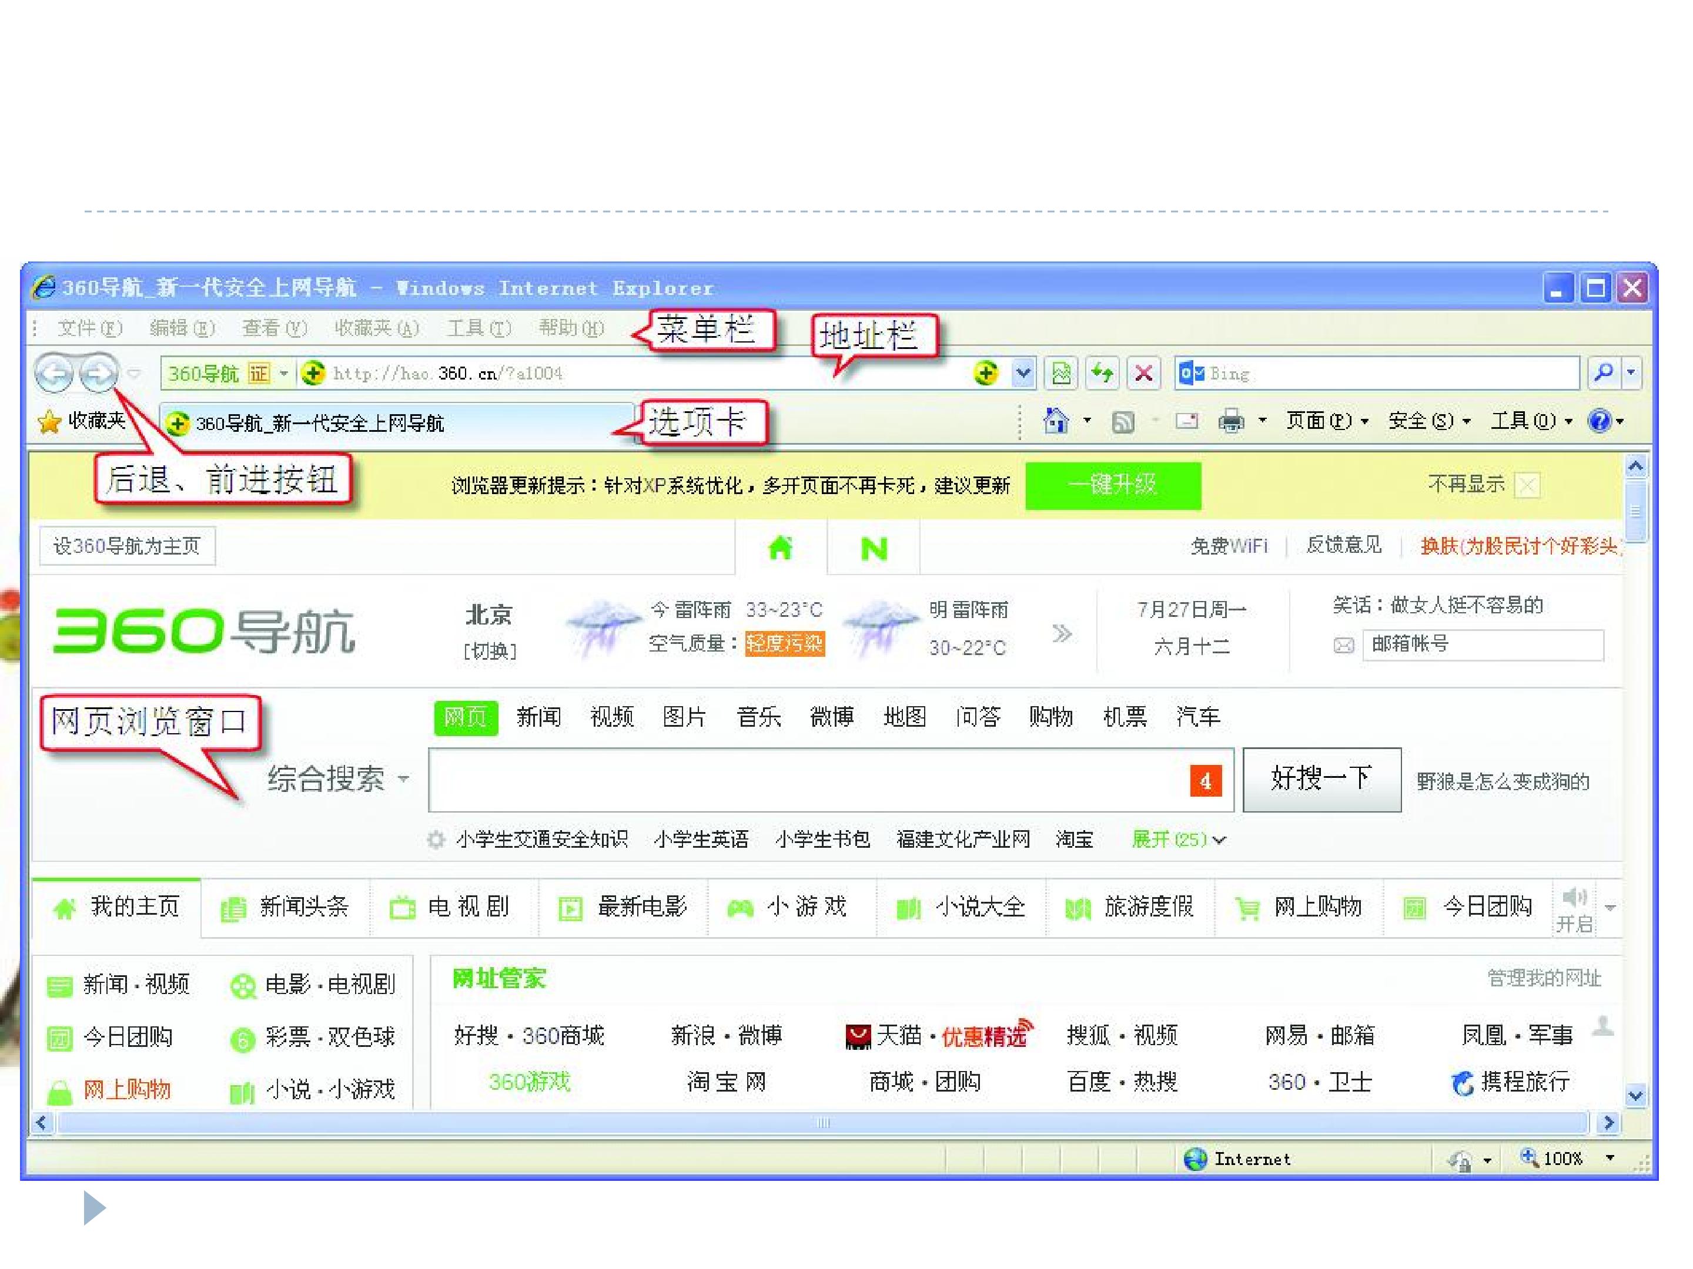Open the address bar history dropdown arrow
Screen dimensions: 1693x1269
(x=1022, y=373)
